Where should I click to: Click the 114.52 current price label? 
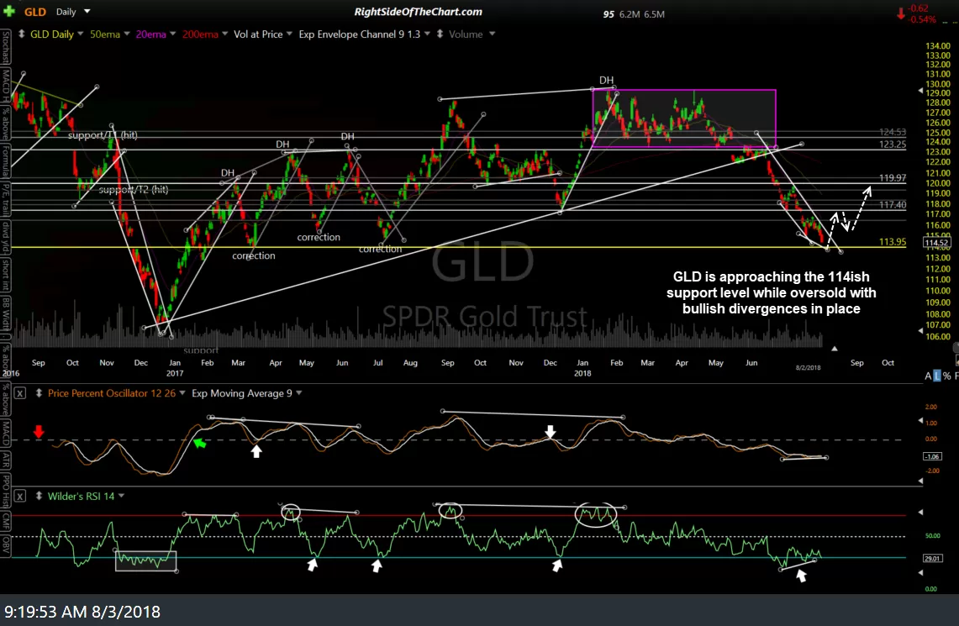pos(936,243)
